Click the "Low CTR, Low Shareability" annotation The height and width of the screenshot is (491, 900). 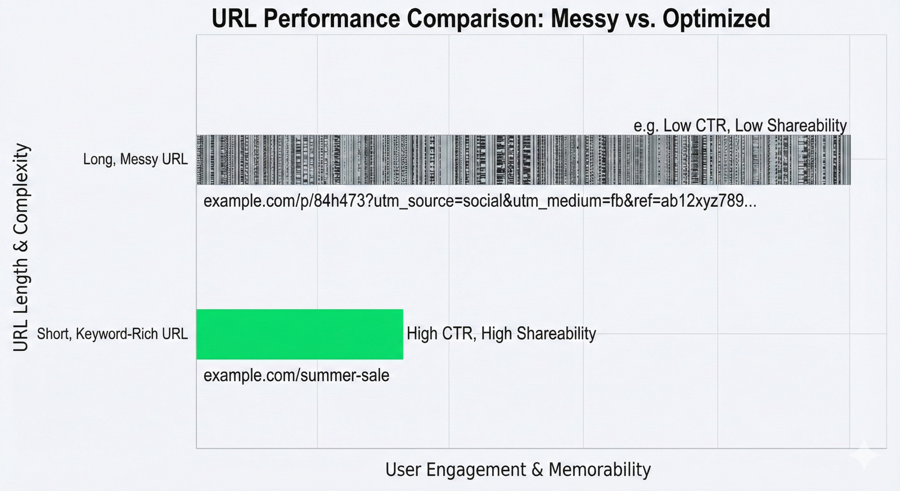(x=754, y=125)
